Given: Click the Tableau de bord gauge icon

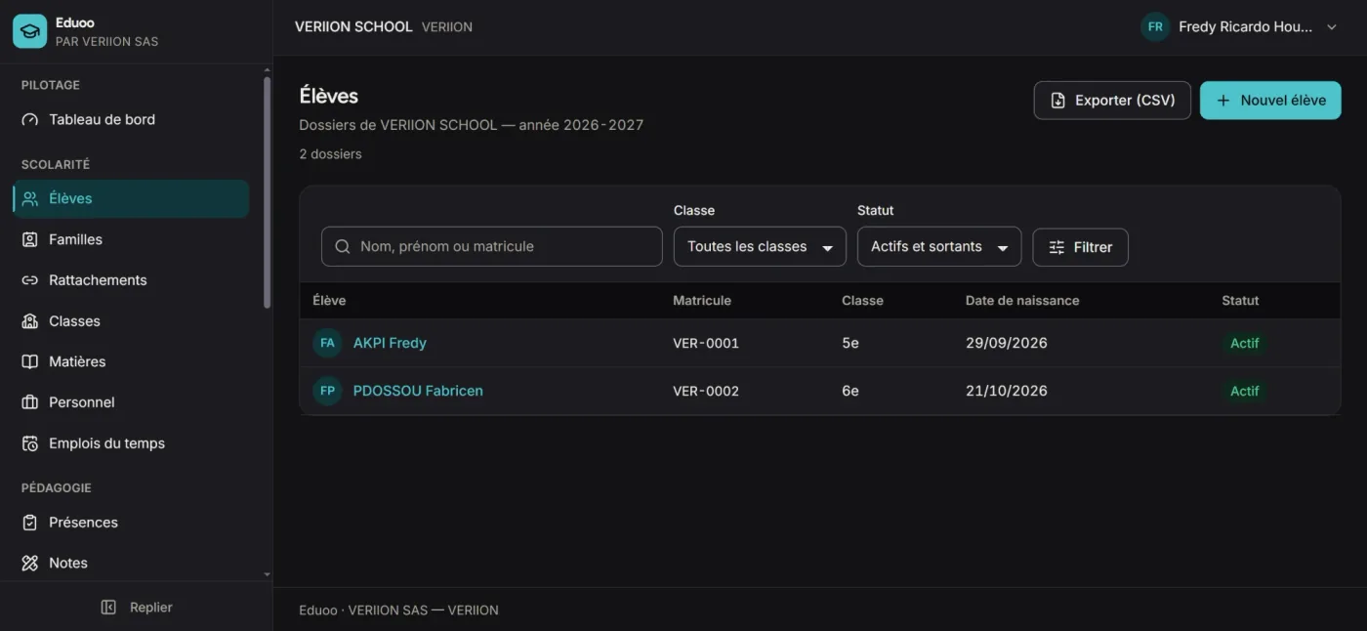Looking at the screenshot, I should [x=30, y=120].
